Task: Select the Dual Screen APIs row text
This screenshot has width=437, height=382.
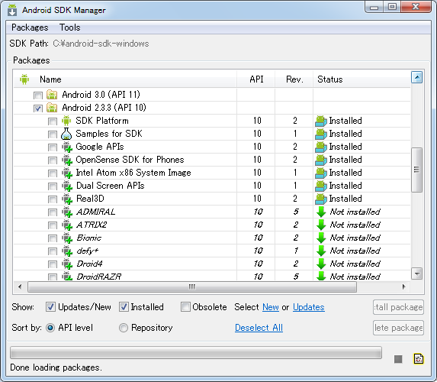Action: pyautogui.click(x=110, y=186)
